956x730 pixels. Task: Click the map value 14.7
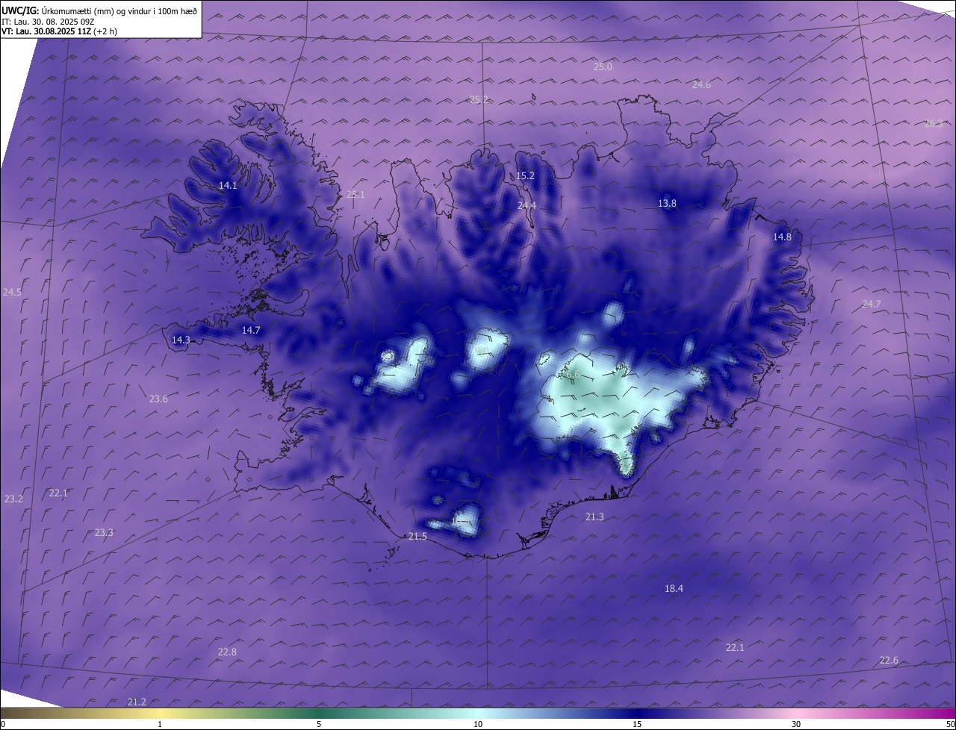(251, 330)
